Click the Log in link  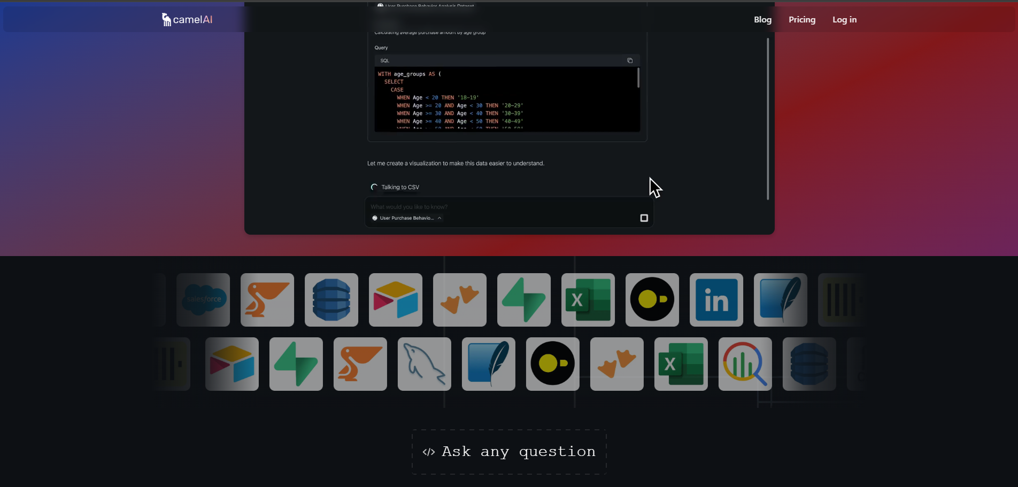844,20
